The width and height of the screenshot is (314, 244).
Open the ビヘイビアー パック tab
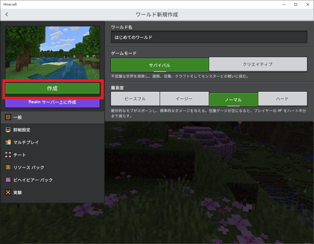52,180
